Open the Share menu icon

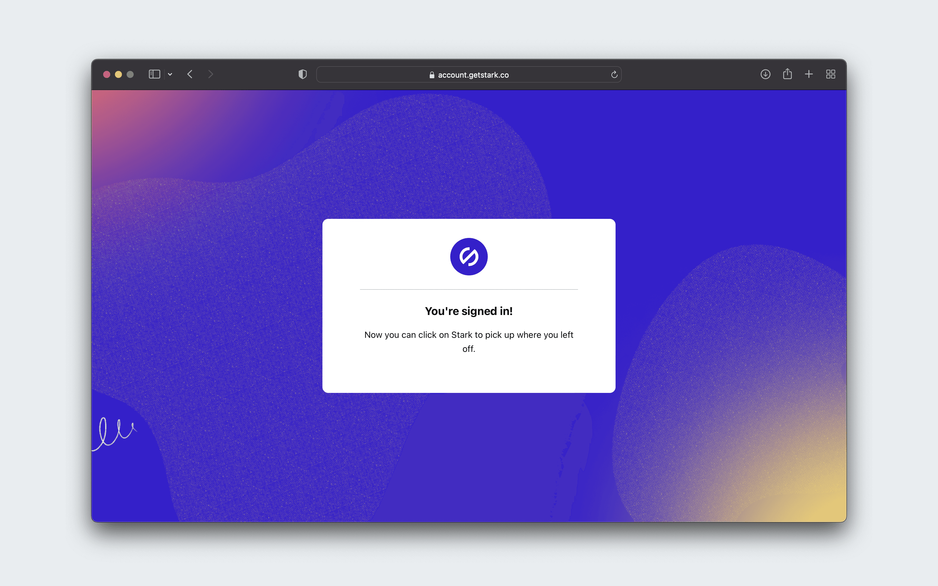(787, 74)
